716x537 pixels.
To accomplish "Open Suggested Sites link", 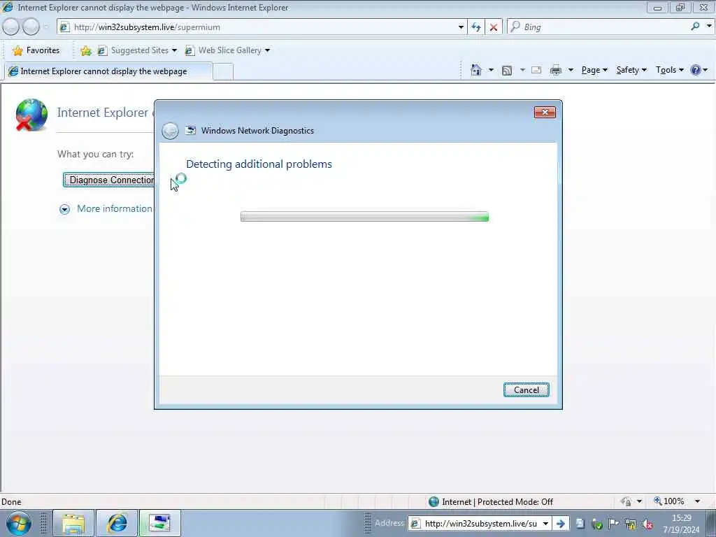I will pos(137,50).
